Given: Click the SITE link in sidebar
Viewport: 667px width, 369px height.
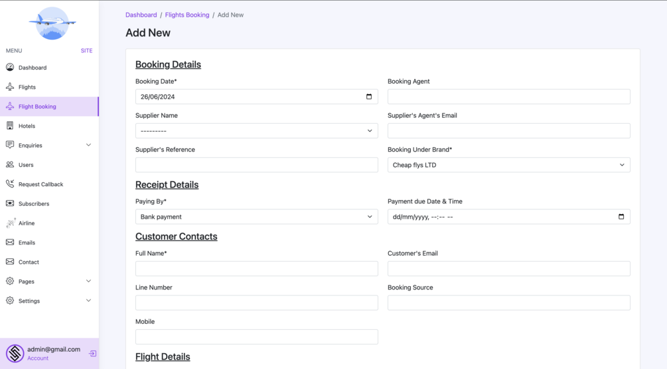Looking at the screenshot, I should pos(86,50).
